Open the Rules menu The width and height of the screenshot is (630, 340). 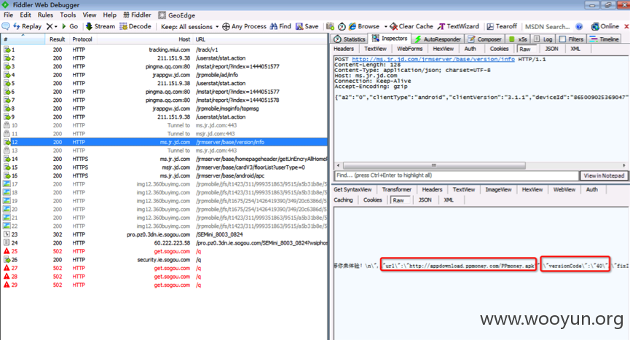[45, 15]
